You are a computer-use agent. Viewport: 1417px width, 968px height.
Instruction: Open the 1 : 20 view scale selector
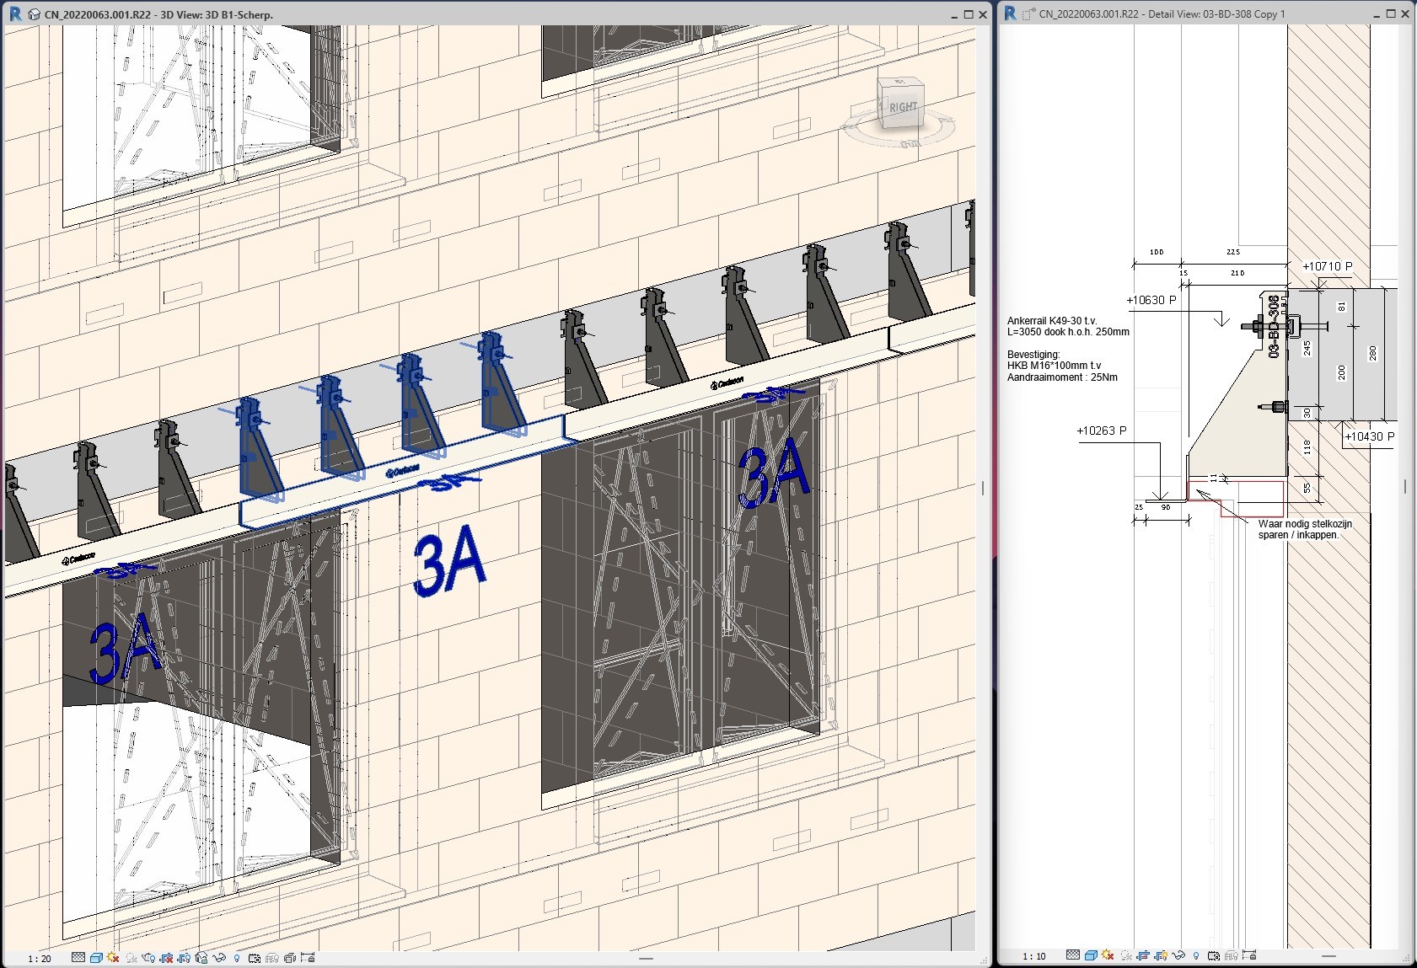(x=39, y=959)
